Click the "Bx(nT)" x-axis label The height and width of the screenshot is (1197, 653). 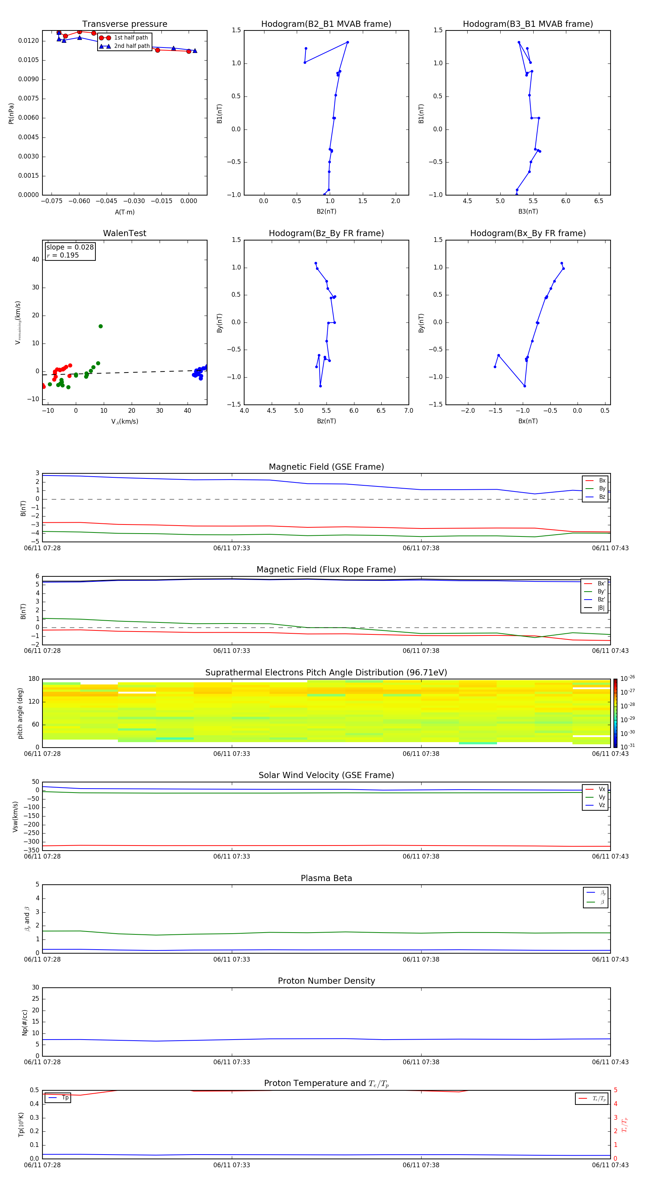[x=528, y=421]
